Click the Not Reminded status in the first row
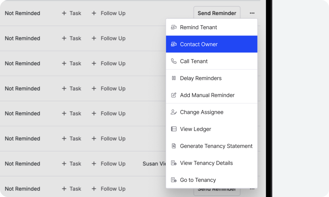This screenshot has width=329, height=197. tap(22, 13)
